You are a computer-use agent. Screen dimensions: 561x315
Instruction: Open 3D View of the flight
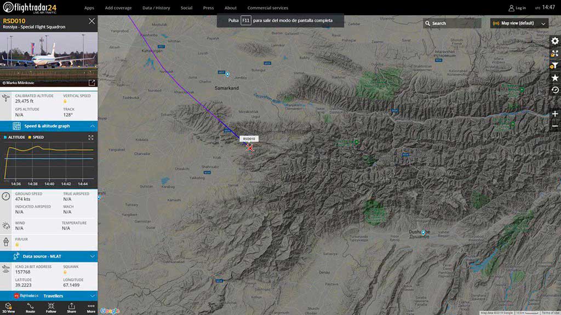pos(9,308)
